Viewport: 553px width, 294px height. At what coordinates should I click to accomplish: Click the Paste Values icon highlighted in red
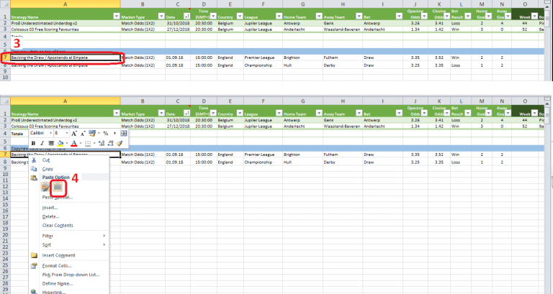coord(59,187)
